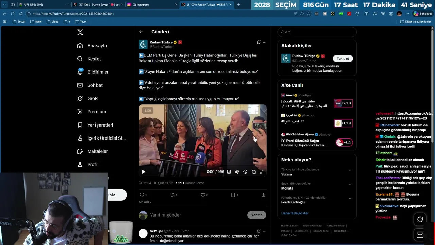435x245 pixels.
Task: Click the Ara search field
Action: point(317,32)
